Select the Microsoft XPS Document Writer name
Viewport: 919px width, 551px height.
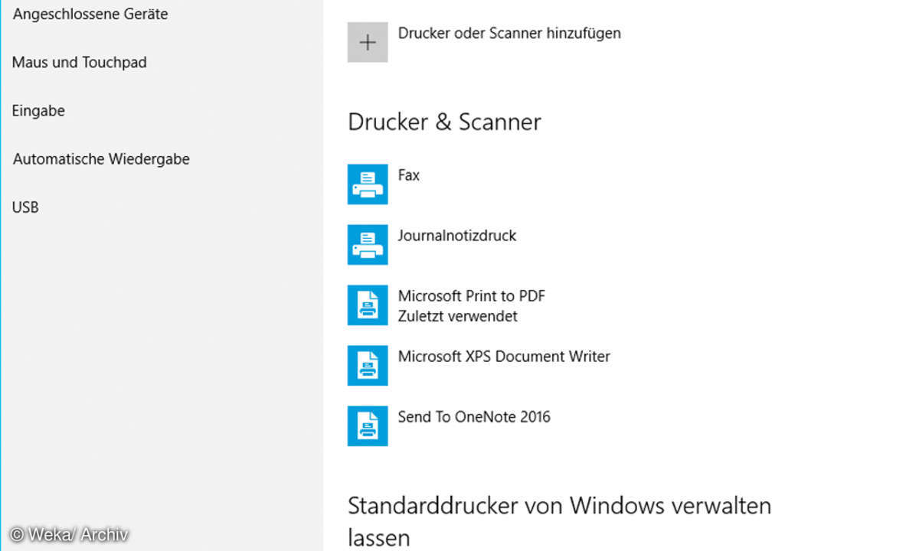(504, 357)
